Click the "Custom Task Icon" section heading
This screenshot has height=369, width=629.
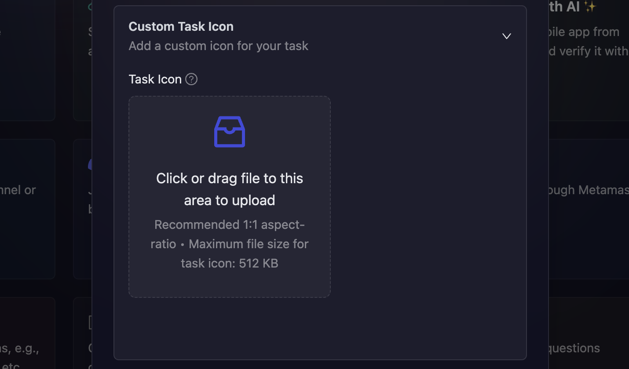coord(181,26)
